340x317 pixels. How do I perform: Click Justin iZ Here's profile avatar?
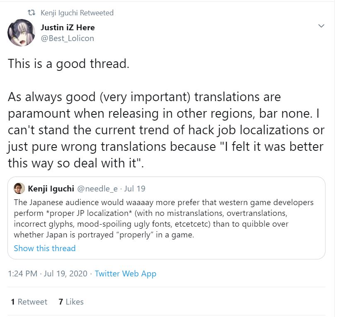(x=21, y=33)
